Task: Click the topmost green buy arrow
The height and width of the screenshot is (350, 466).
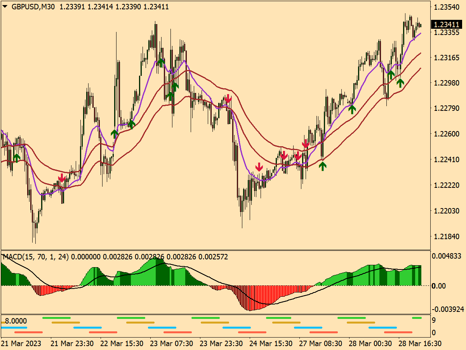Action: point(161,62)
